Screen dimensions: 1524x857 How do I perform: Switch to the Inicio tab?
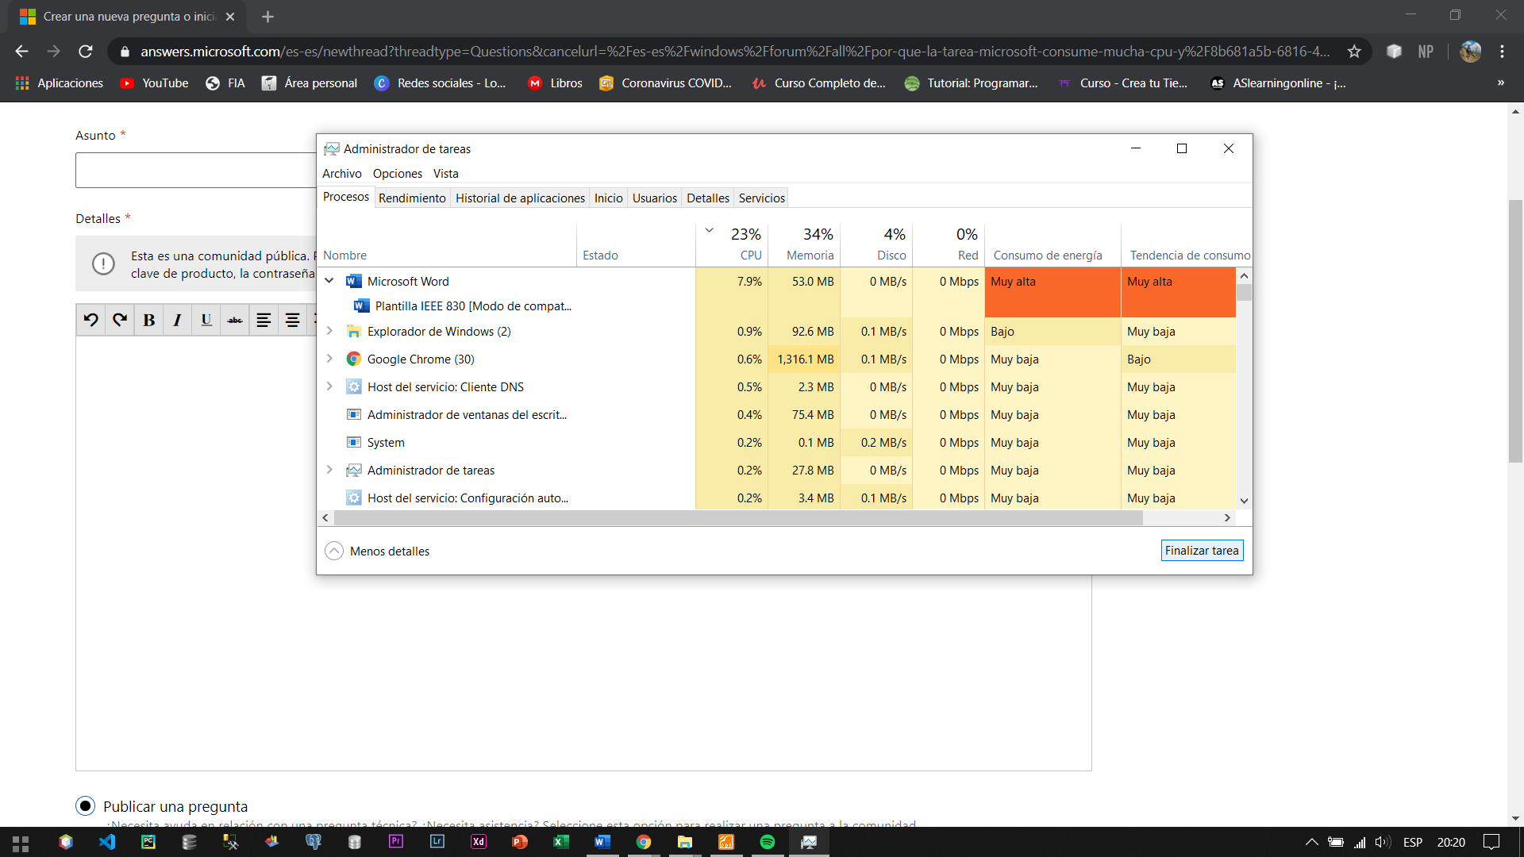608,198
